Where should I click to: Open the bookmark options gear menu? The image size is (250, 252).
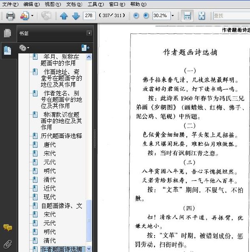pos(24,48)
